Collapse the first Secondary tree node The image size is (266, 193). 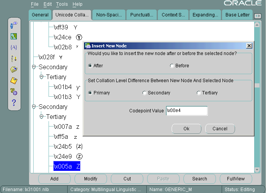tap(34, 67)
